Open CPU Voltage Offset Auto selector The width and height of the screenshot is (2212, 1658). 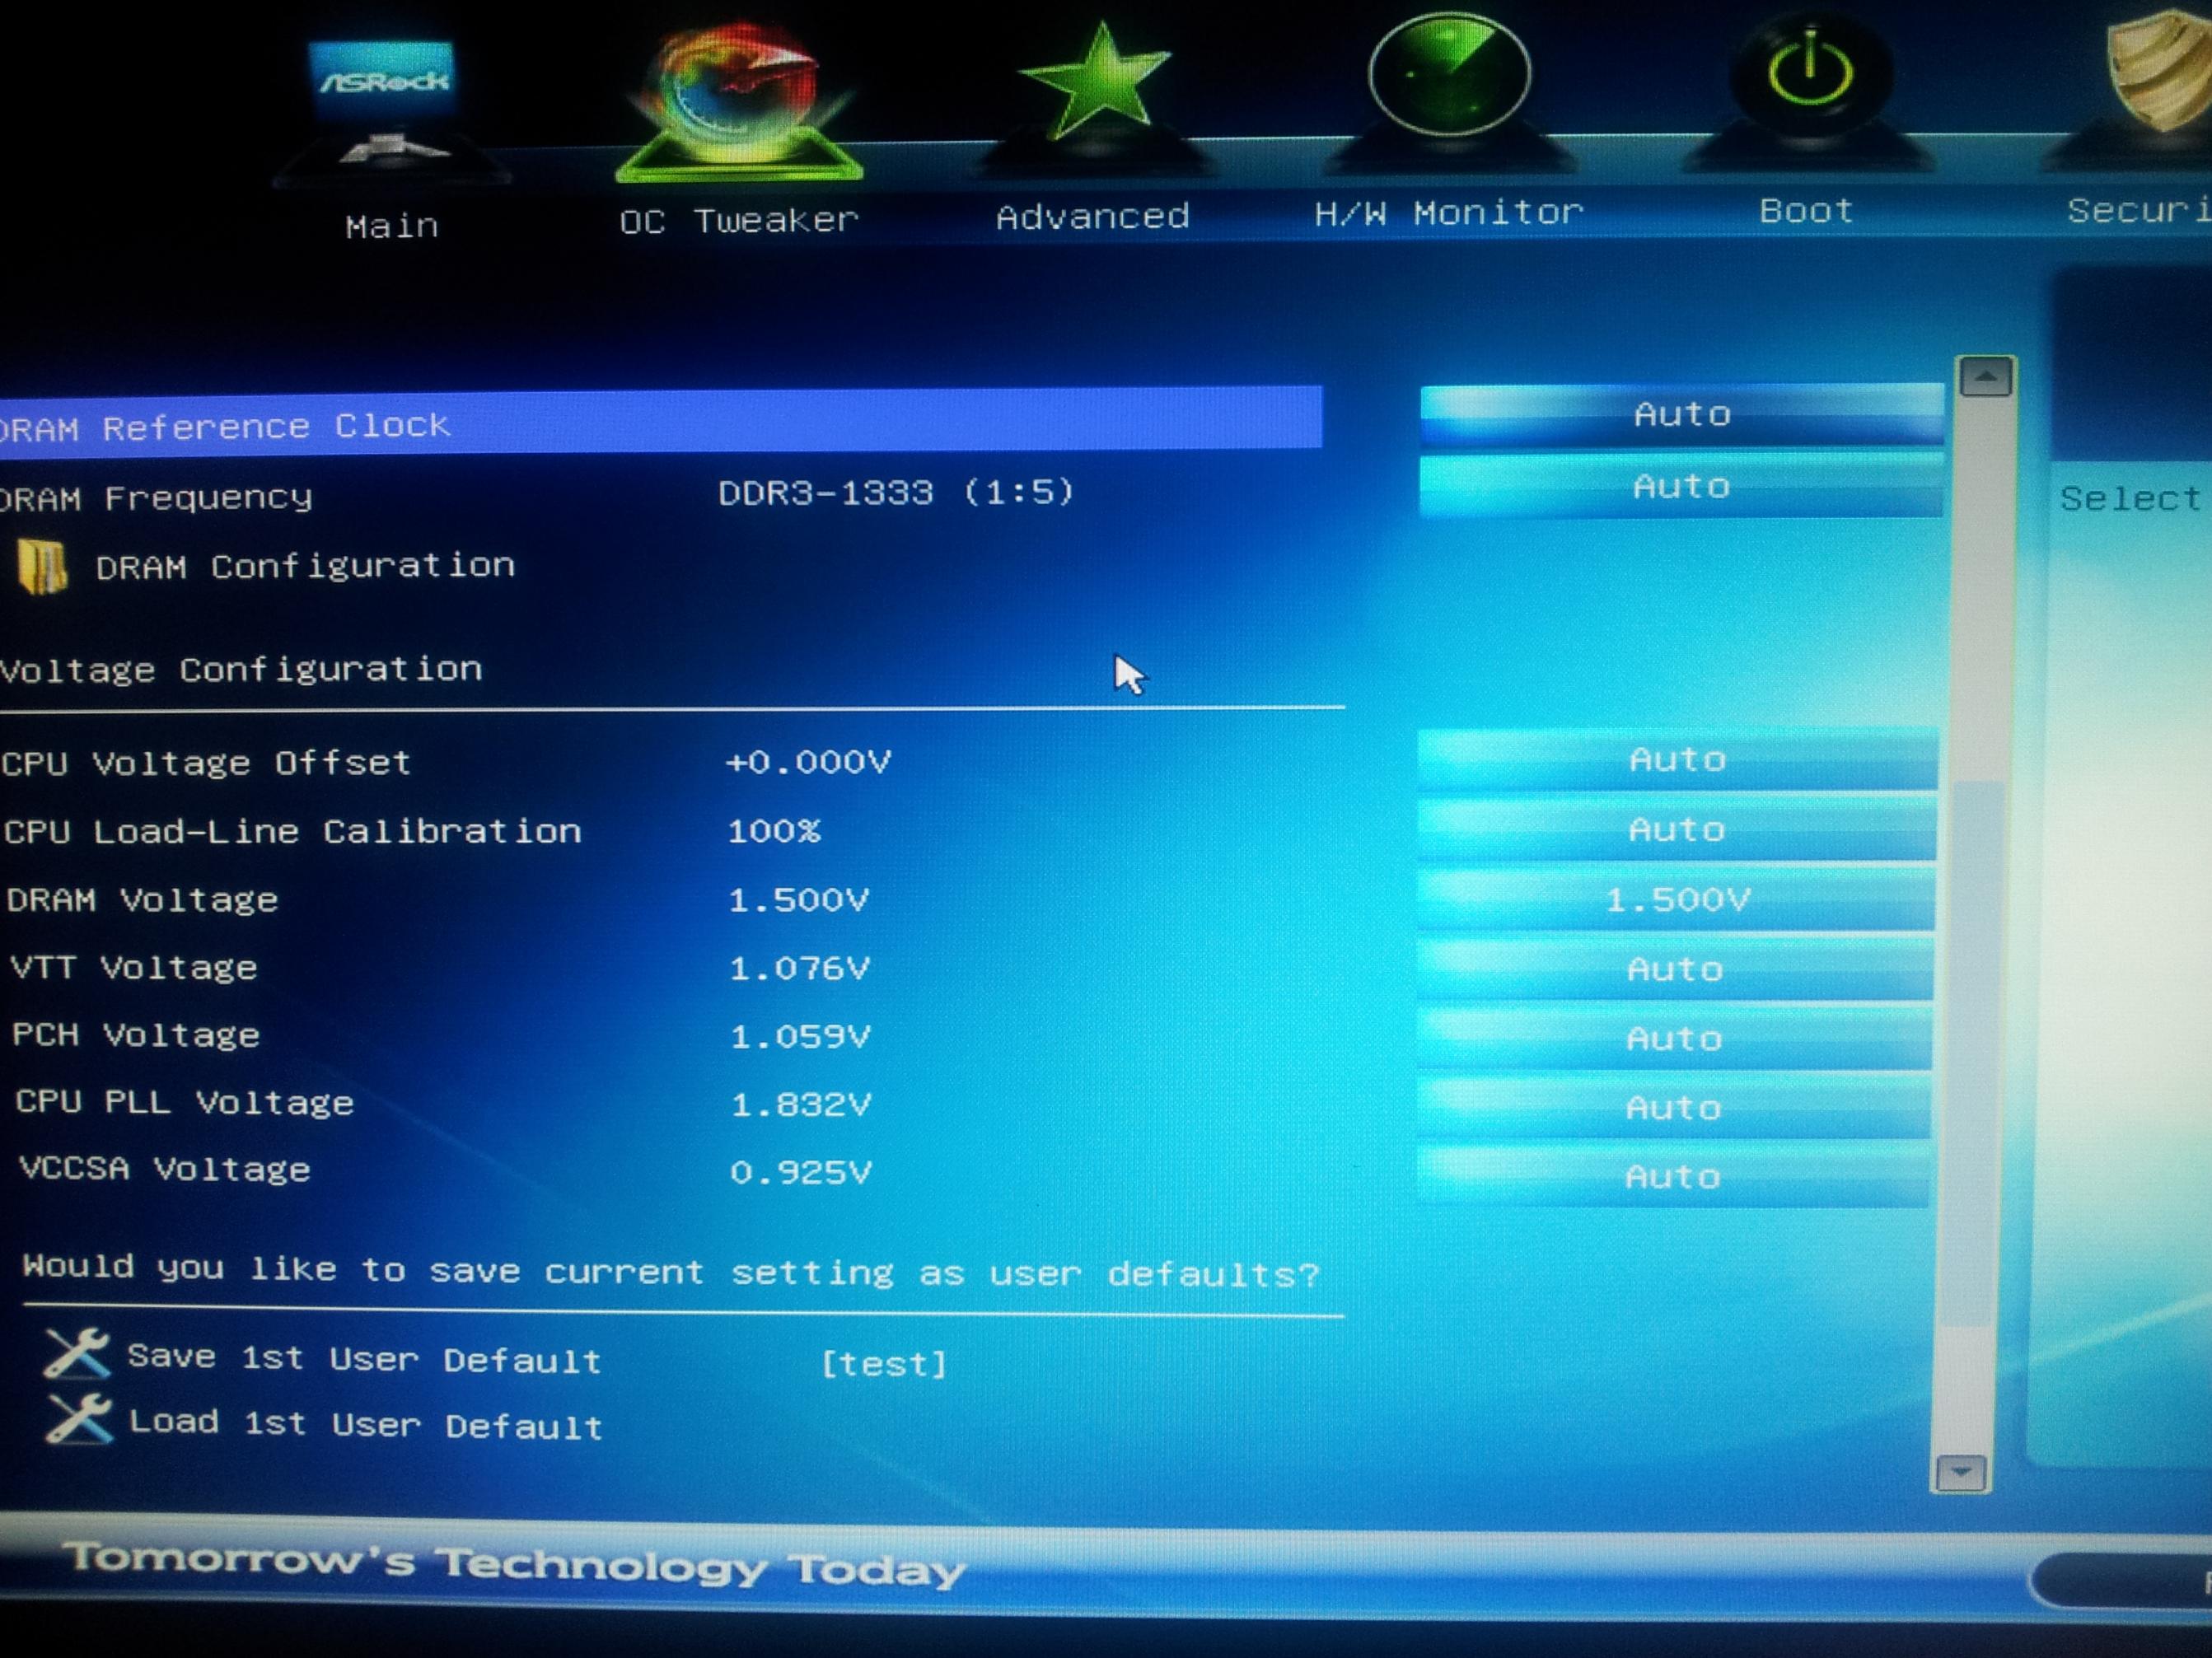[1677, 760]
